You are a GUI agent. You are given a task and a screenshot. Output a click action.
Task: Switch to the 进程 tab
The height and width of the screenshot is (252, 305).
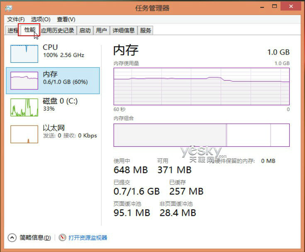point(12,30)
